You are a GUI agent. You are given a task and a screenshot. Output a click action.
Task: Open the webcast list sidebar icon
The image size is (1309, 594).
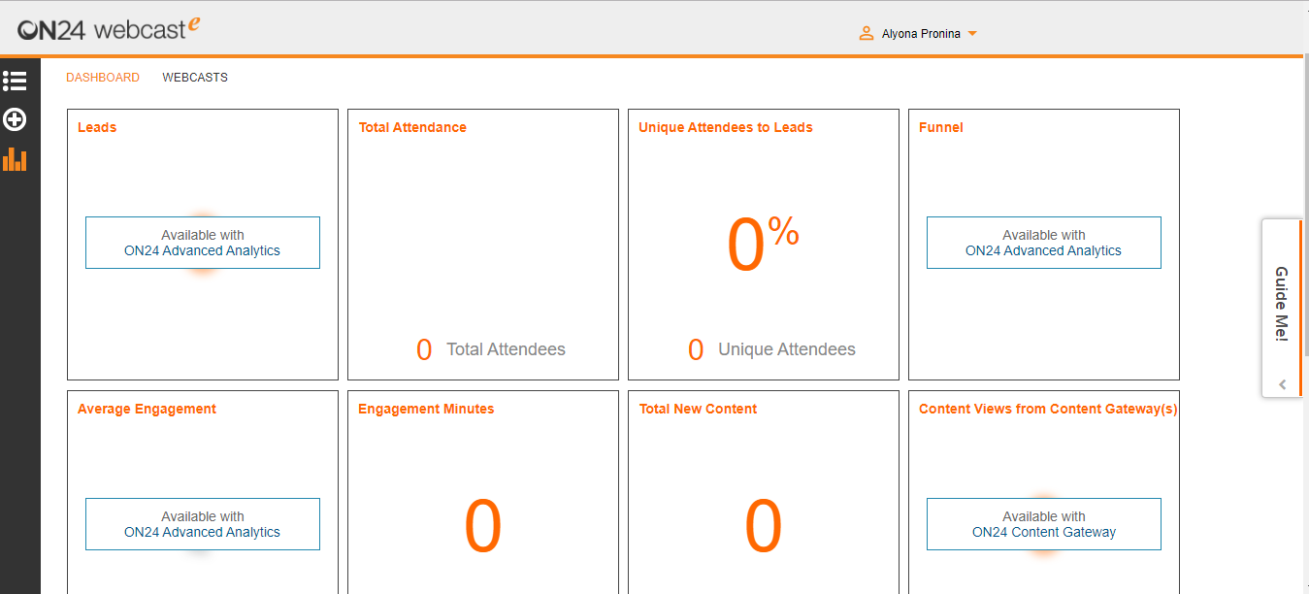(15, 81)
